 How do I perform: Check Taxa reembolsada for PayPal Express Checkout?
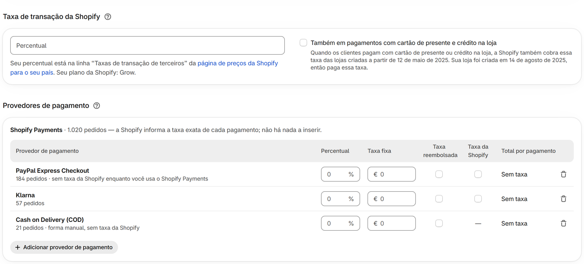[439, 174]
